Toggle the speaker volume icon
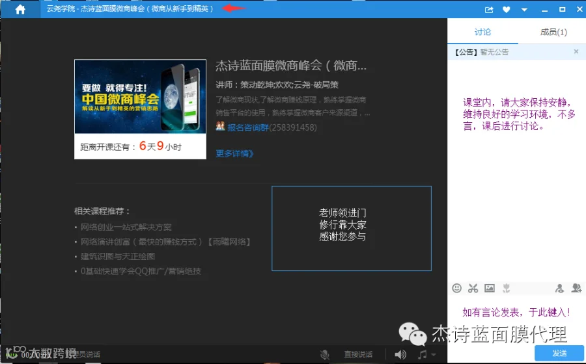 point(400,354)
